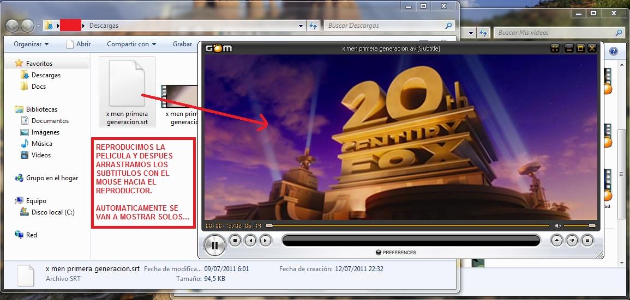Seek along the GOM playback progress bar

tap(408, 226)
